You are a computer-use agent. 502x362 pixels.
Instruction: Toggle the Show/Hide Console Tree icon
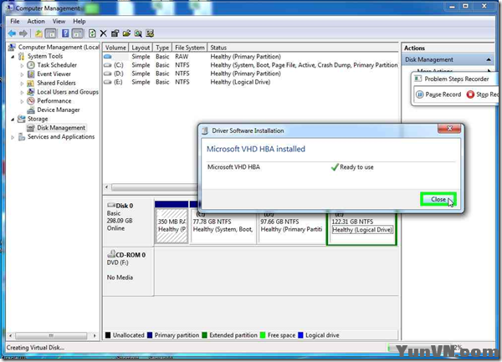(50, 33)
